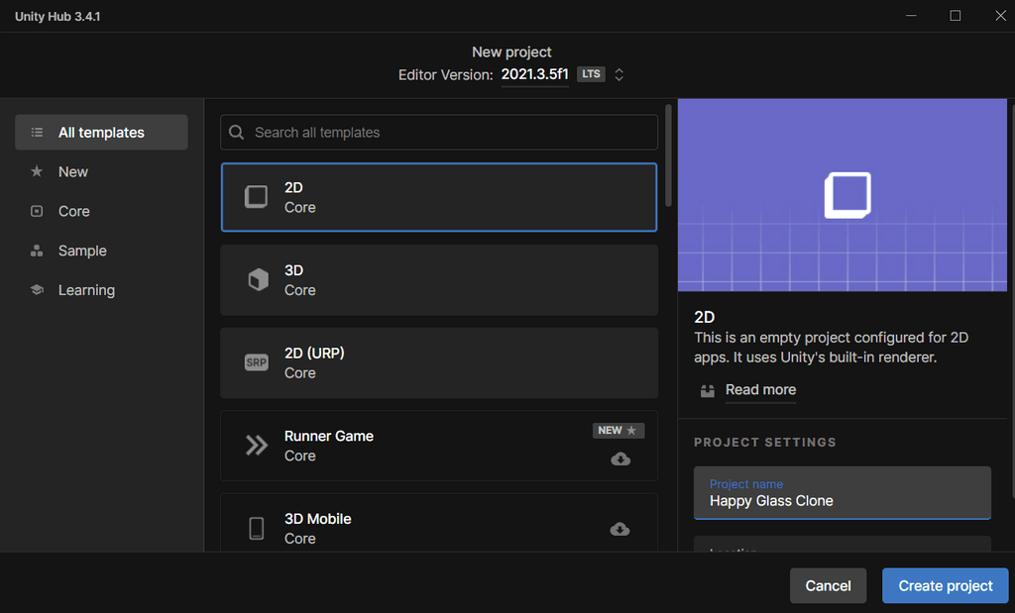The image size is (1015, 613).
Task: Click the Project name input field
Action: (843, 493)
